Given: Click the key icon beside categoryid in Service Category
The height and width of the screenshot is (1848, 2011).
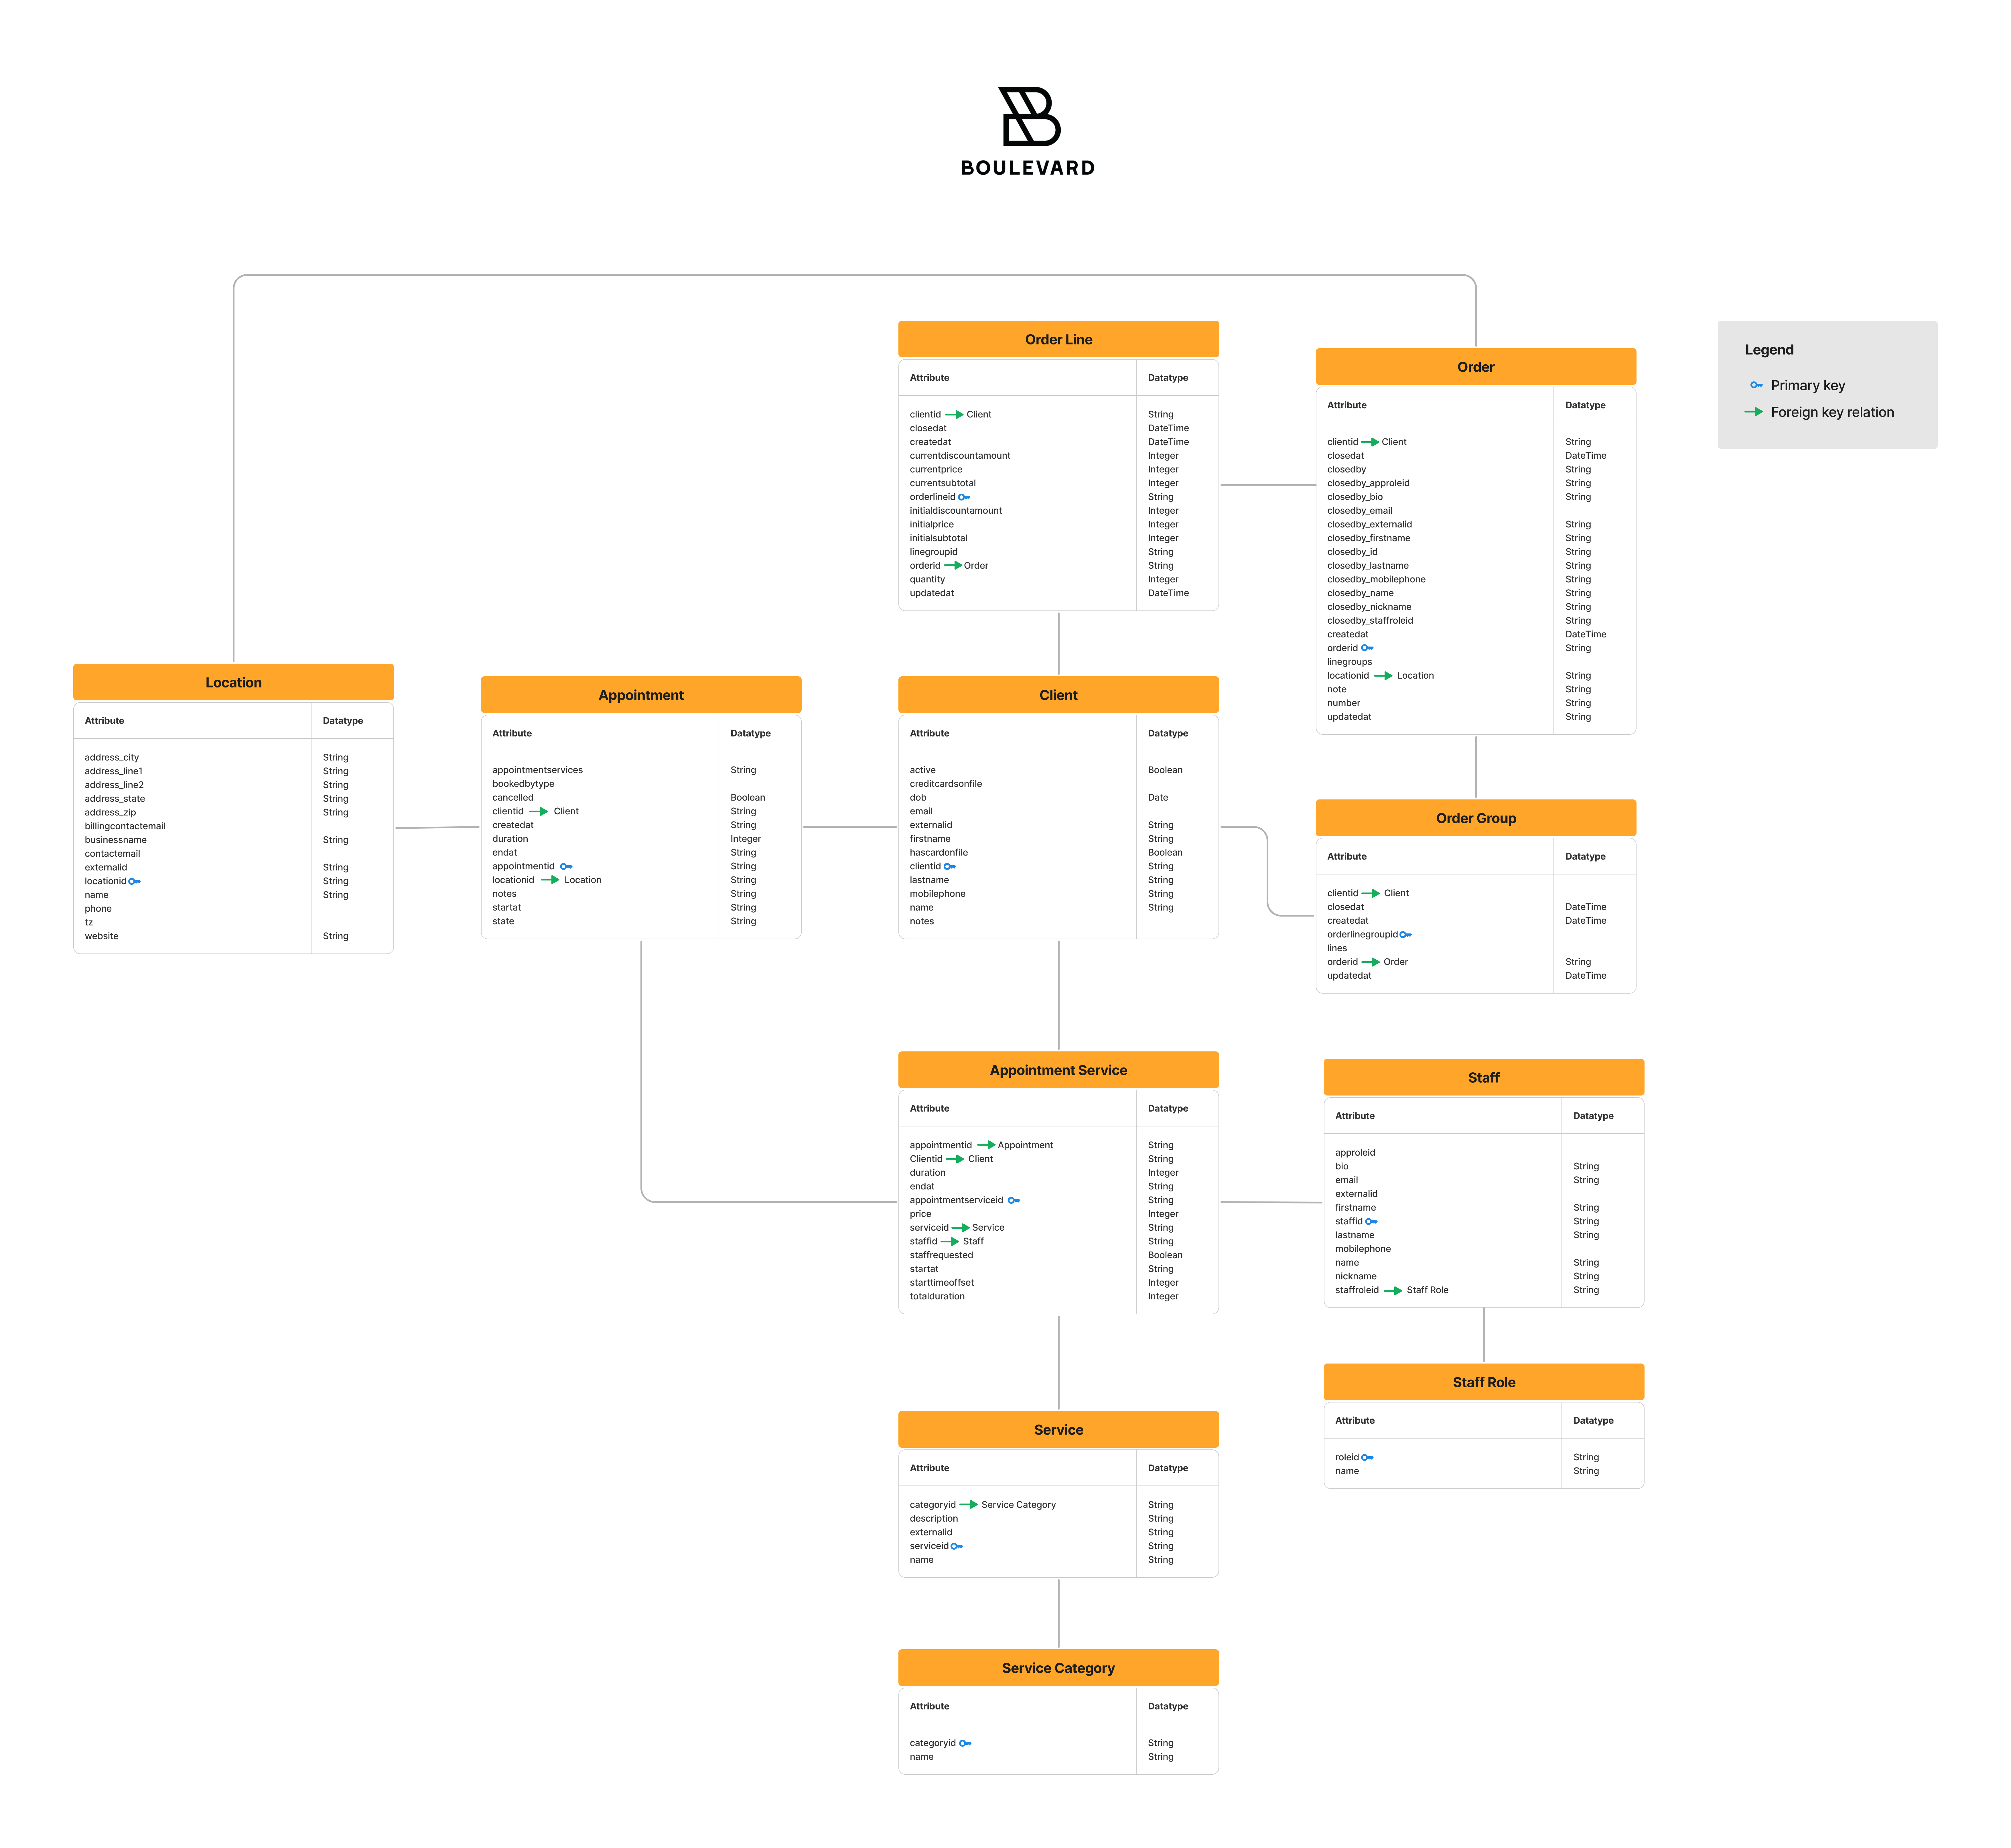Looking at the screenshot, I should pos(965,1743).
